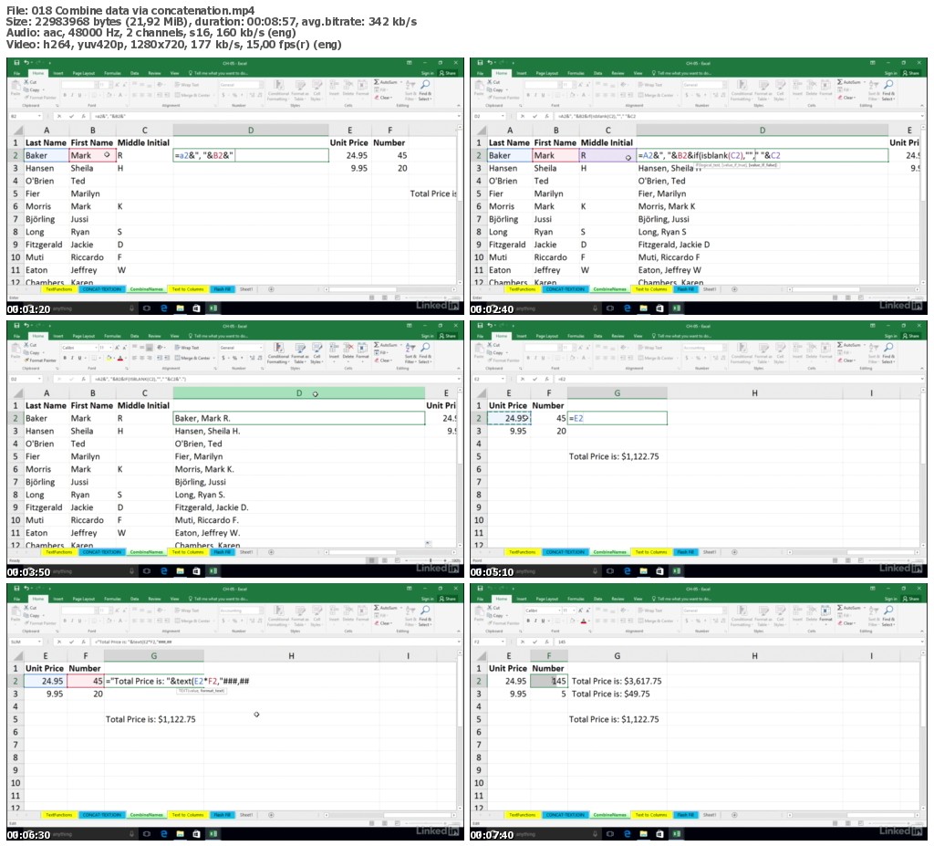Screen dimensions: 934x846
Task: Click Store taskbar icon in 00:03:50 frame
Action: (x=197, y=570)
